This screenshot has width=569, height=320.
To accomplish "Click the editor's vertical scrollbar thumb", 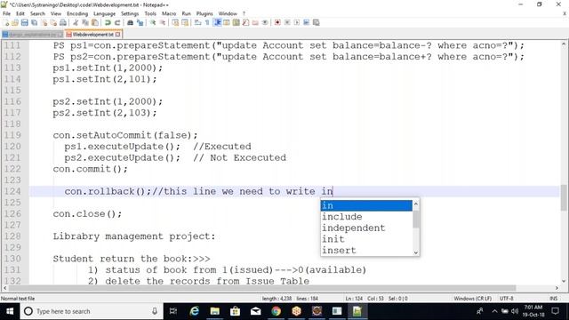I will click(564, 197).
